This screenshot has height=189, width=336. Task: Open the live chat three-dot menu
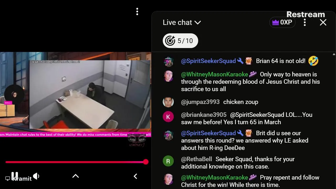(304, 22)
